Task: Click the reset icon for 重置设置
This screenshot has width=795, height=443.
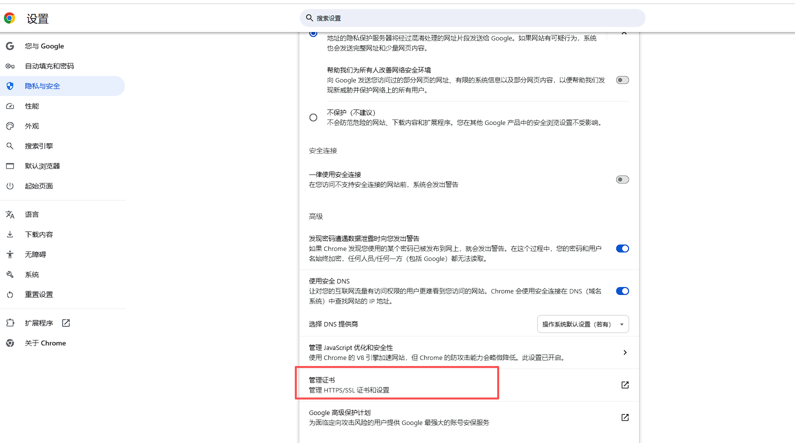Action: pos(10,294)
